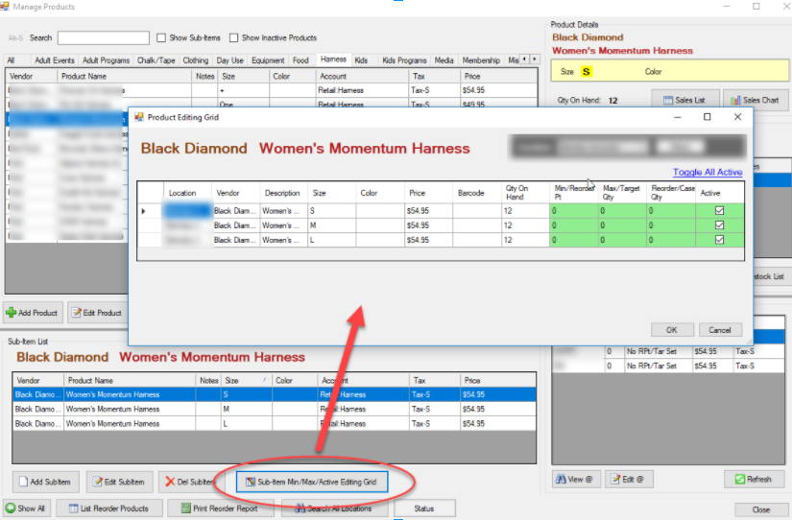Click the Manage Products window icon
The width and height of the screenshot is (792, 520).
coord(5,7)
